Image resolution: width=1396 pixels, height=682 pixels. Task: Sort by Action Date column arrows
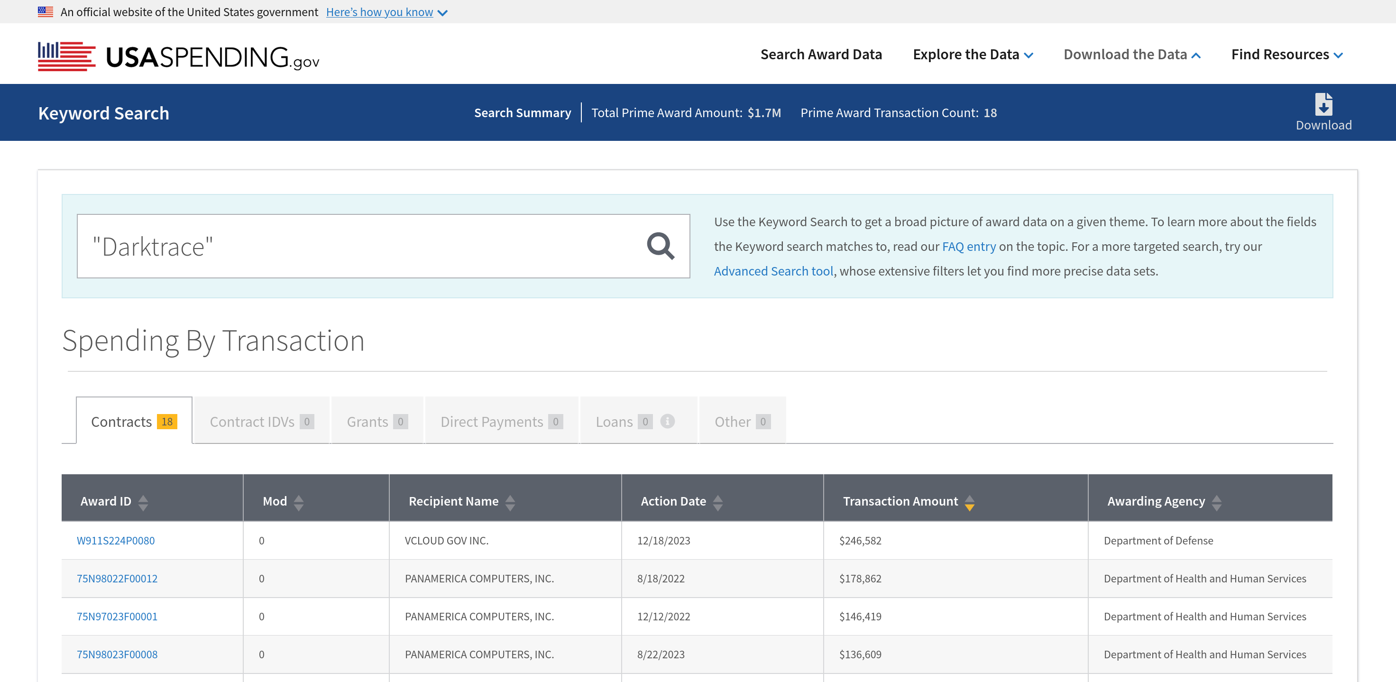[x=718, y=503]
